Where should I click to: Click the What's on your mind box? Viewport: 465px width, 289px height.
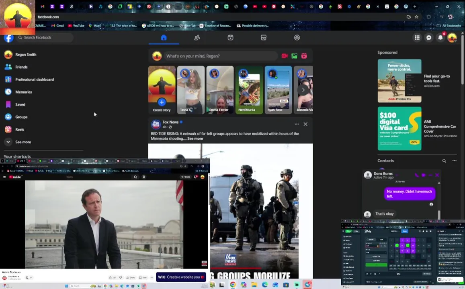tap(222, 56)
